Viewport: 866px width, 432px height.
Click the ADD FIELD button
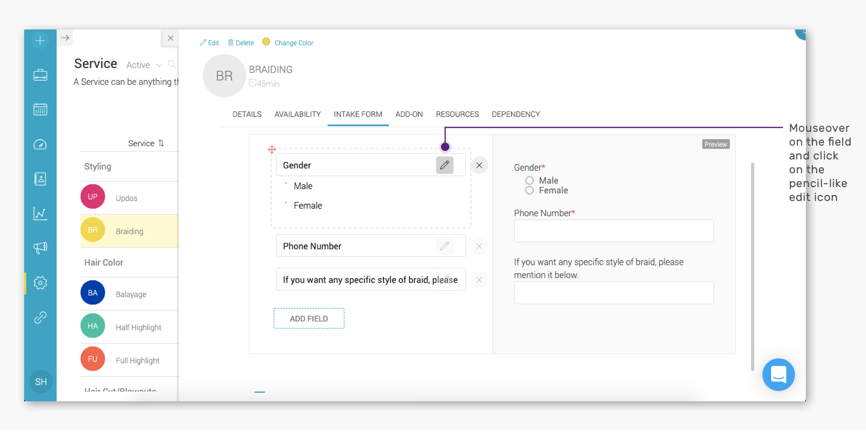click(x=309, y=318)
